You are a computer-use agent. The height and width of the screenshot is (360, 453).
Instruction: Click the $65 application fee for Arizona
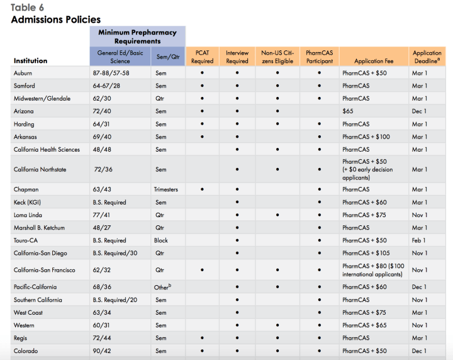click(349, 111)
